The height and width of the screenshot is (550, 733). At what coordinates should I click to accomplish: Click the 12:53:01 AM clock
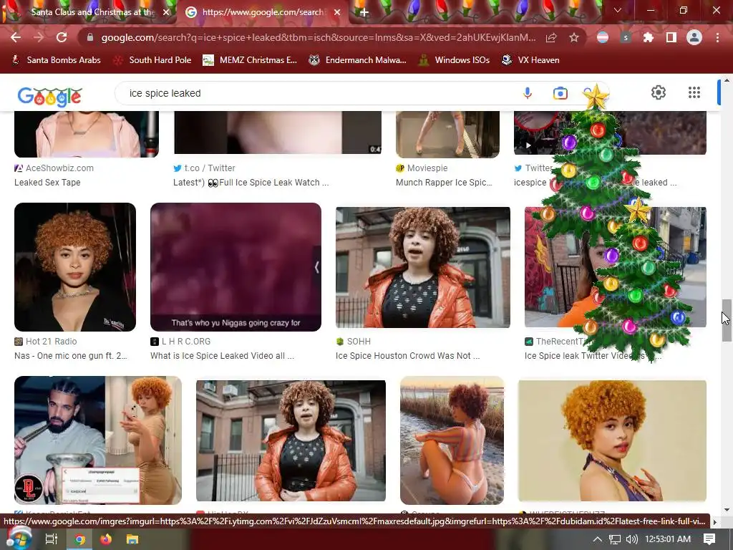tap(668, 539)
